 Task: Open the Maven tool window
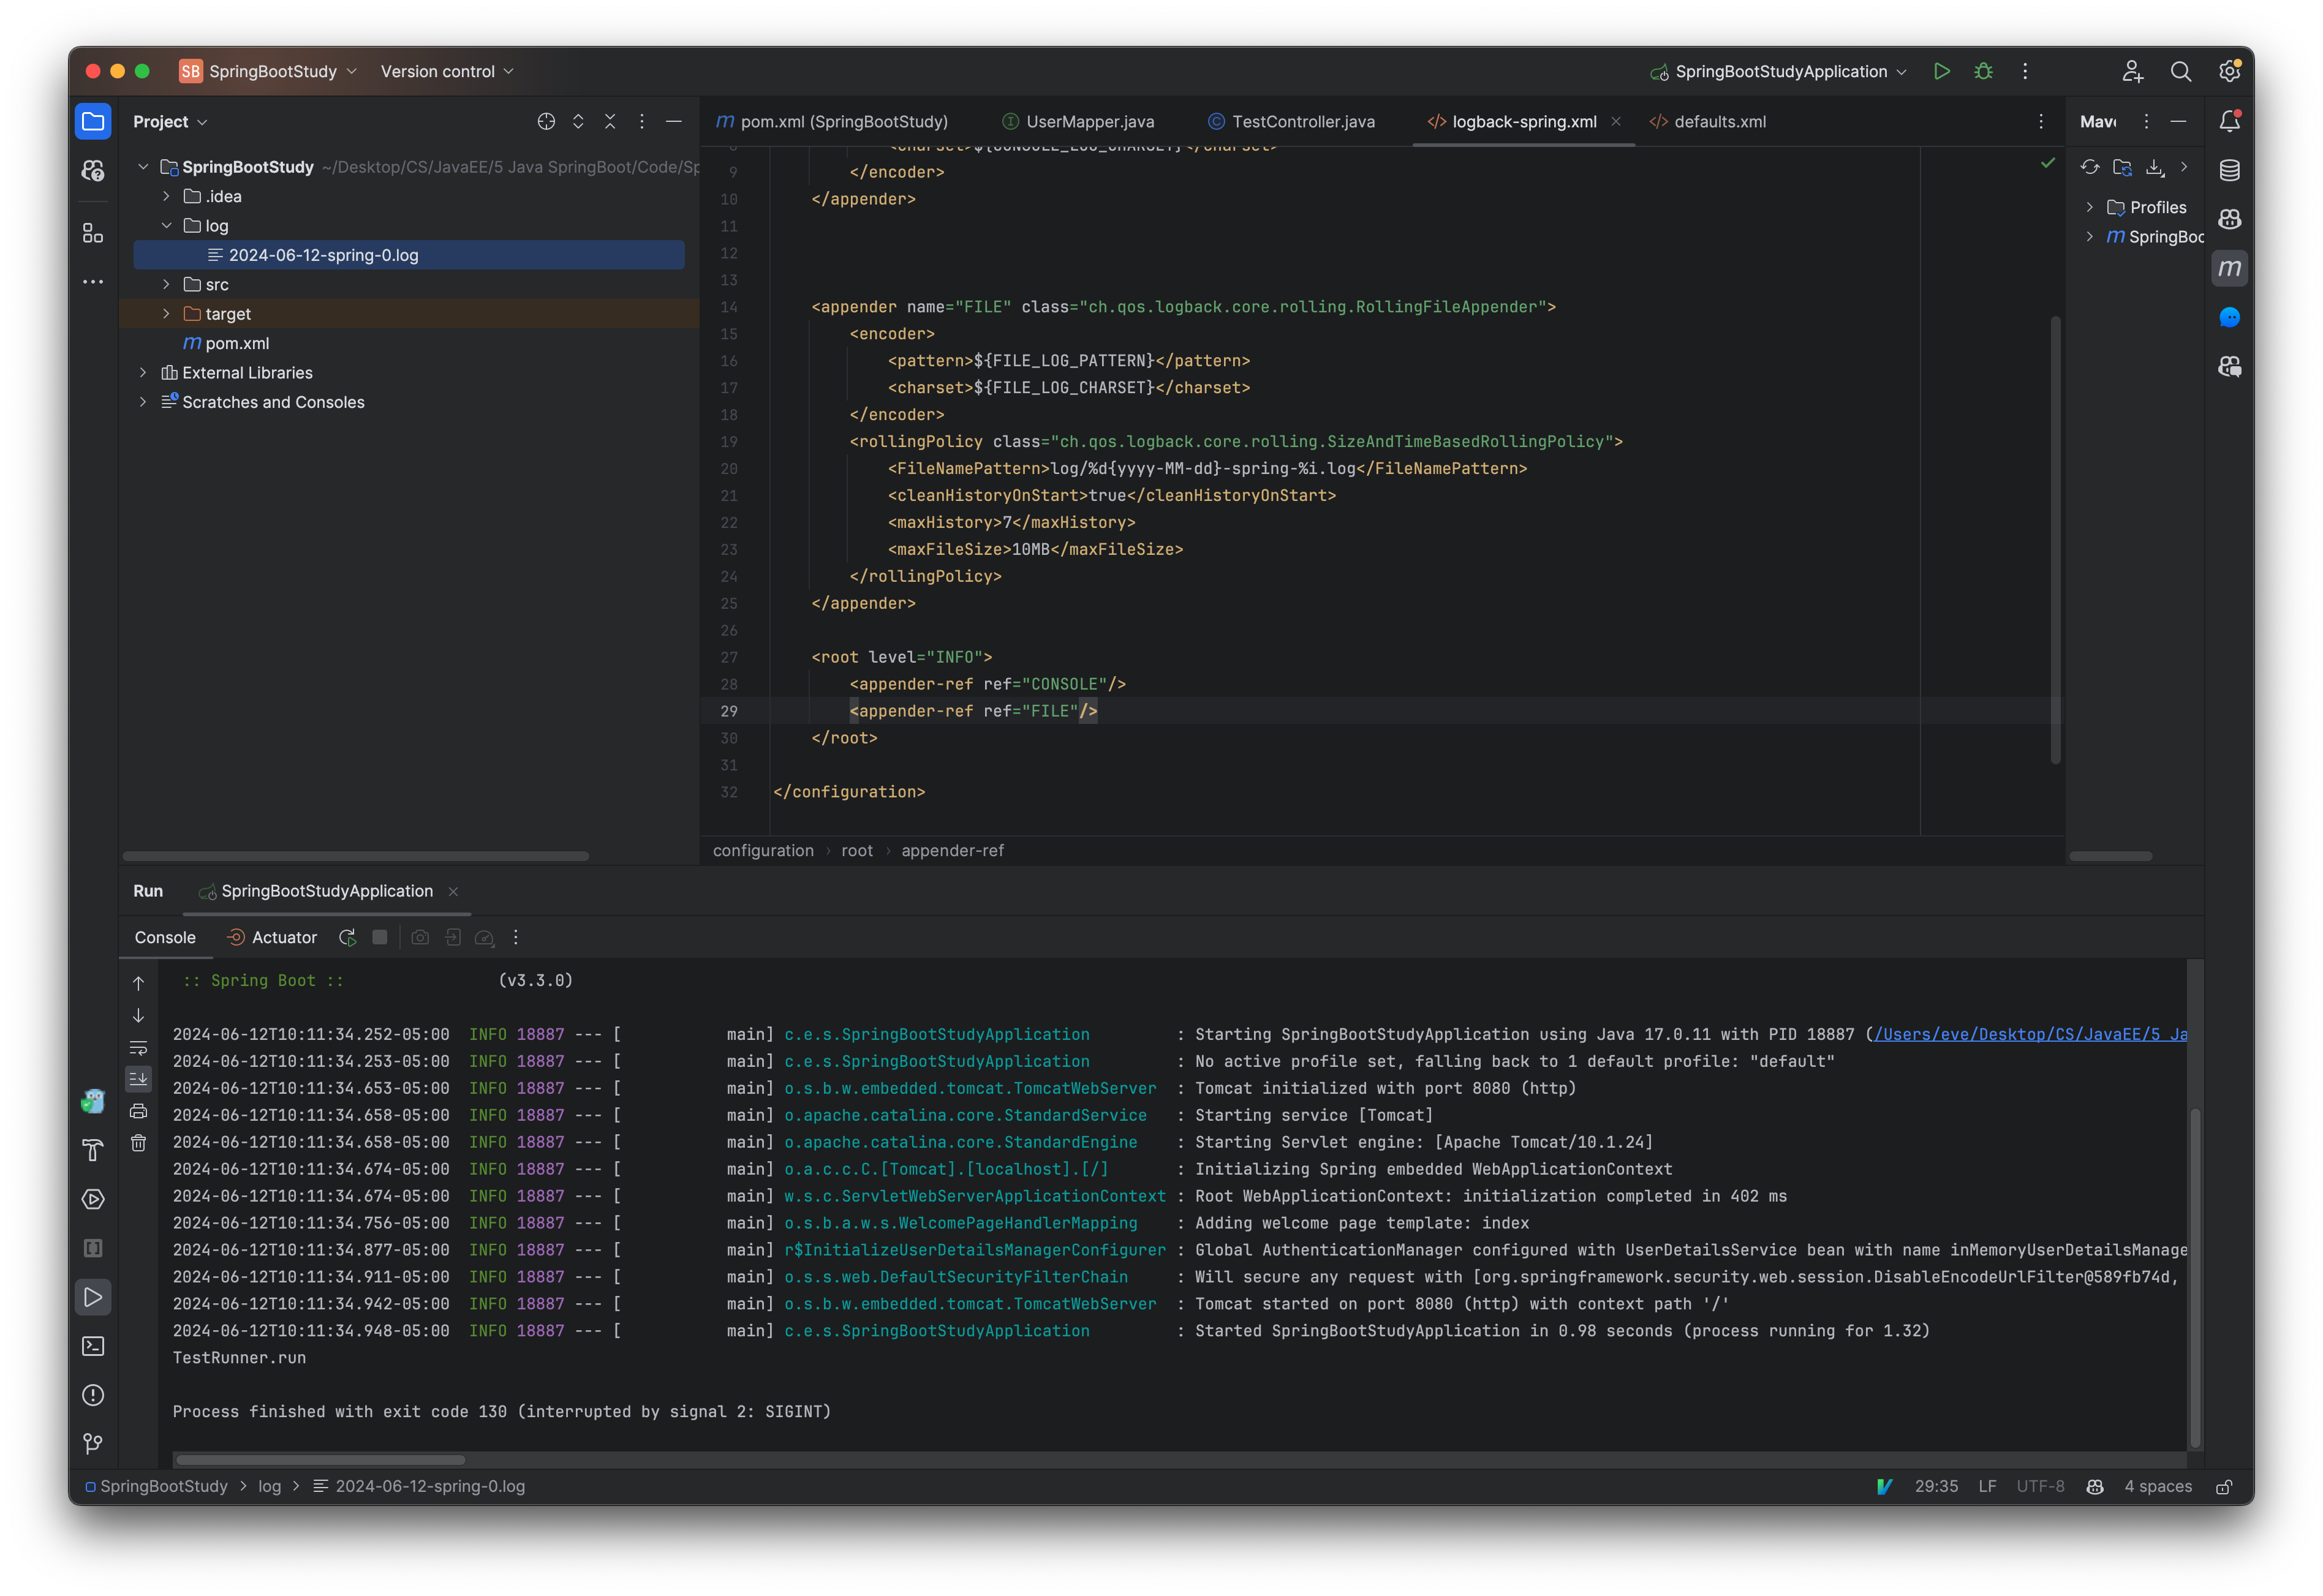pyautogui.click(x=2229, y=267)
